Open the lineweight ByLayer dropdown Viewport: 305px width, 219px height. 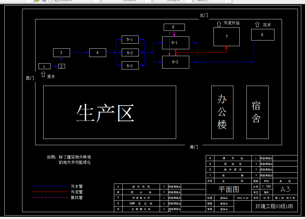click(x=190, y=1)
